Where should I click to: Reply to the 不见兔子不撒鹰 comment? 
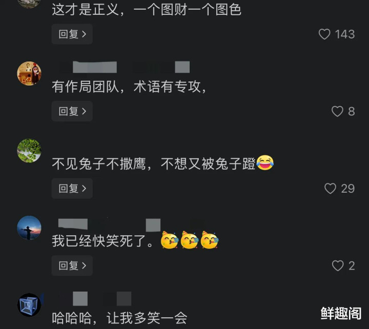72,189
